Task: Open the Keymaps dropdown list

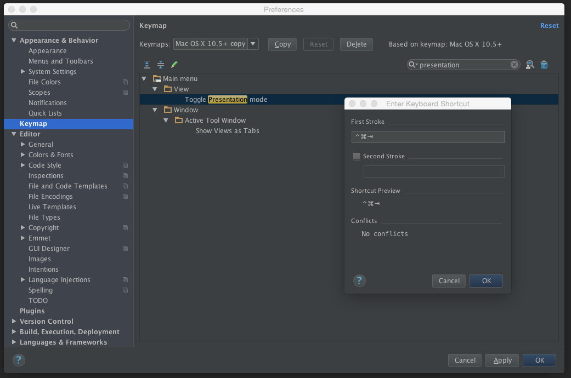Action: [253, 44]
